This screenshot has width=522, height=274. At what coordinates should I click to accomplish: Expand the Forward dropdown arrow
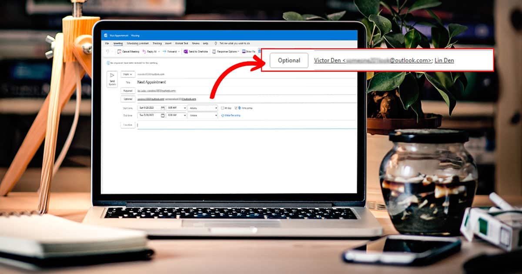coord(179,51)
